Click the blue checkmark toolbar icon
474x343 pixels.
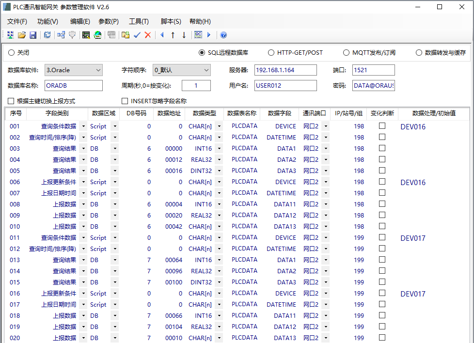click(137, 35)
